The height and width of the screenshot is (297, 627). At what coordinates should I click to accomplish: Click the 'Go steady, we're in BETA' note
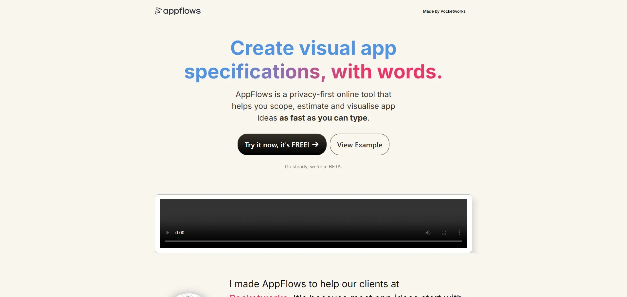point(313,167)
